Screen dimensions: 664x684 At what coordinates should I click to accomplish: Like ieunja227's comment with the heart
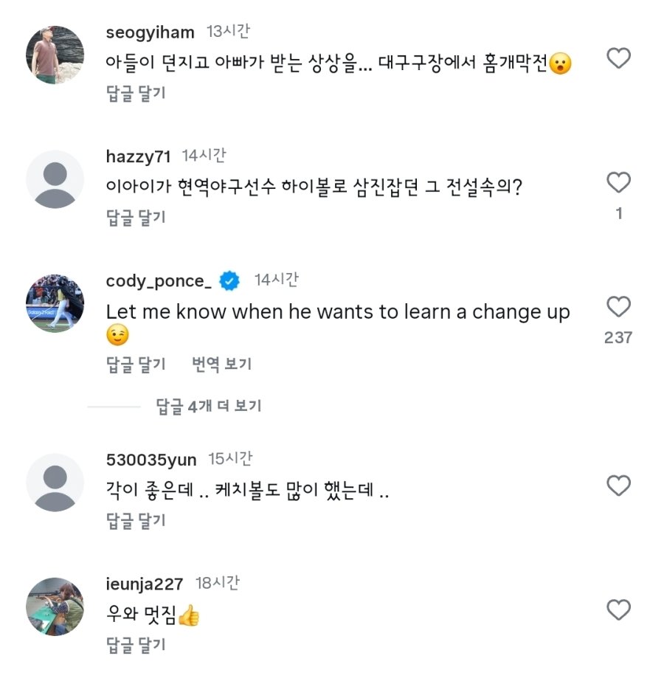pyautogui.click(x=618, y=610)
